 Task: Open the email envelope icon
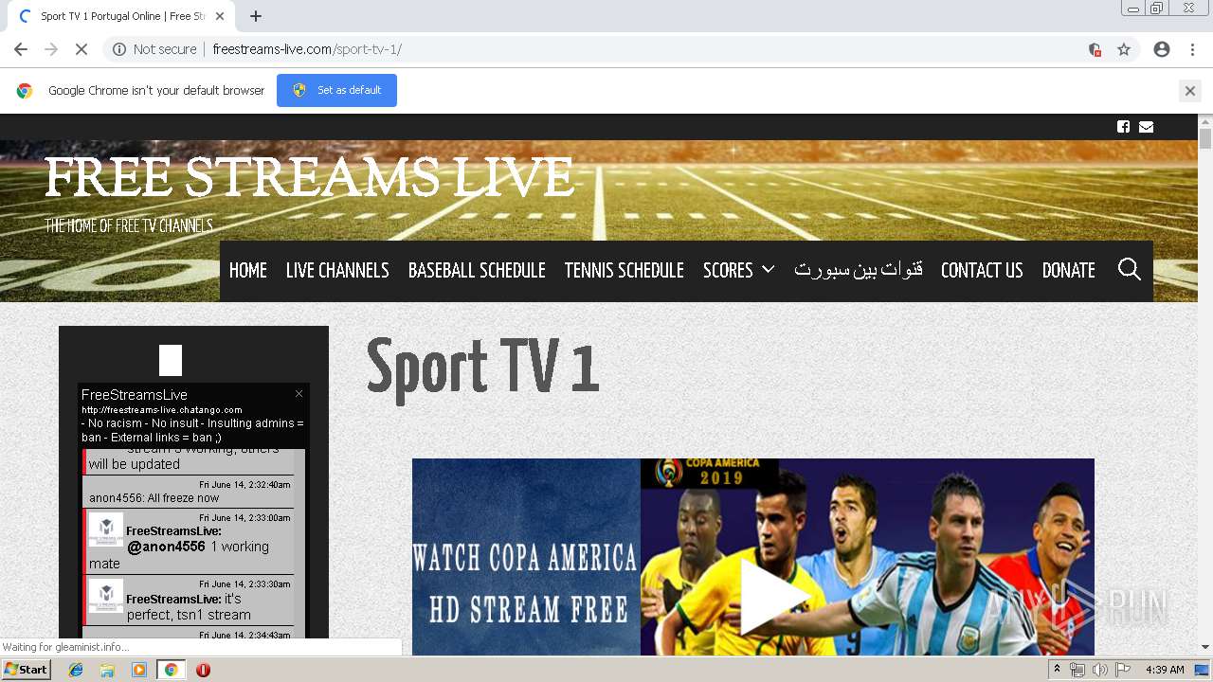(x=1146, y=127)
